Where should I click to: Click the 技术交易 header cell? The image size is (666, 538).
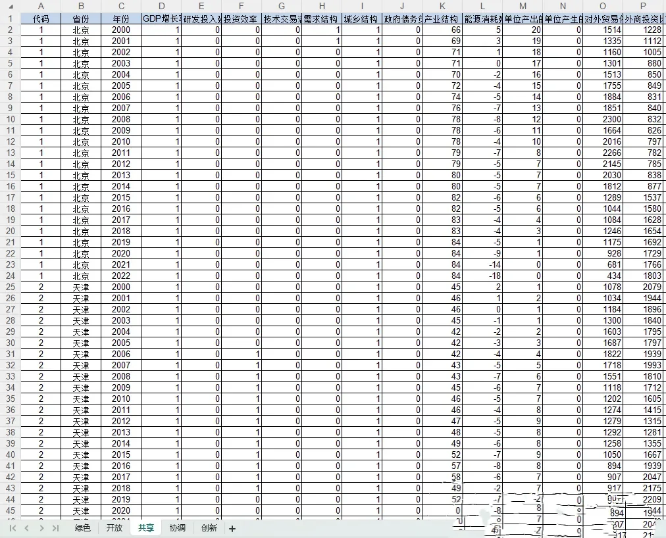pyautogui.click(x=282, y=18)
